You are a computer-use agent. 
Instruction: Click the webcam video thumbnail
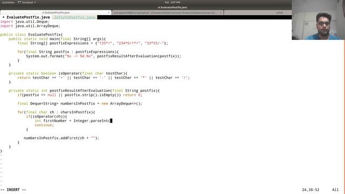pyautogui.click(x=318, y=20)
